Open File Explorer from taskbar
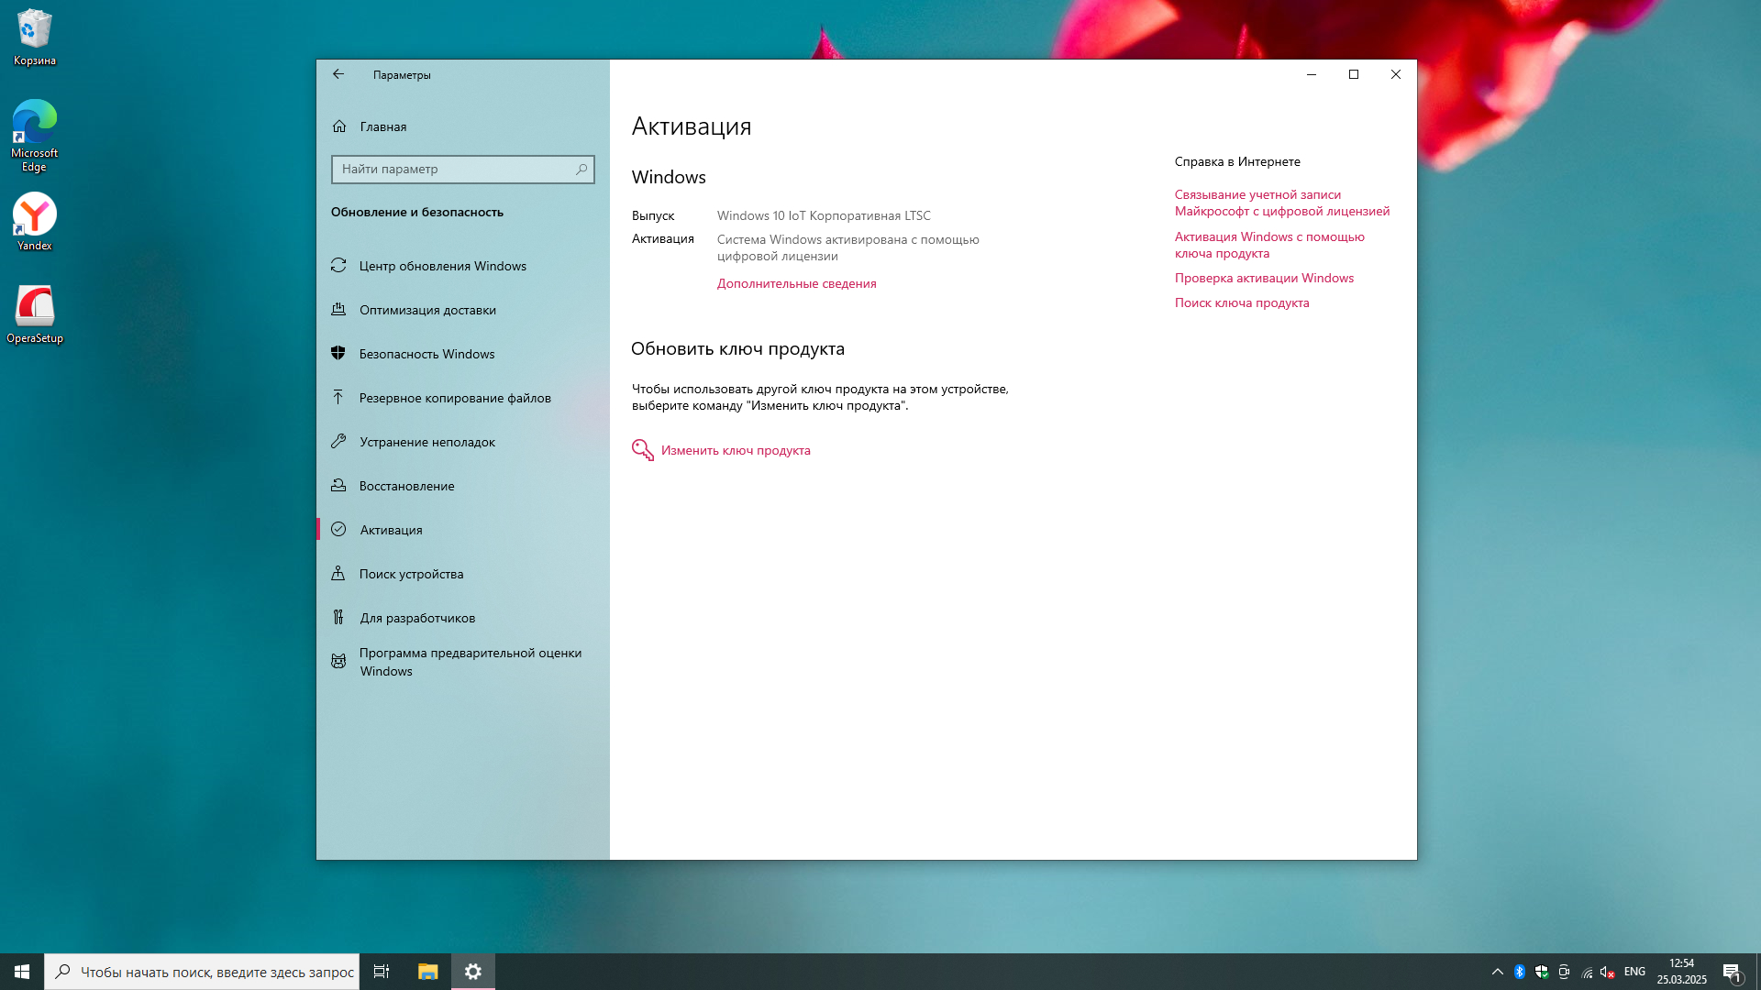The height and width of the screenshot is (990, 1761). tap(427, 972)
